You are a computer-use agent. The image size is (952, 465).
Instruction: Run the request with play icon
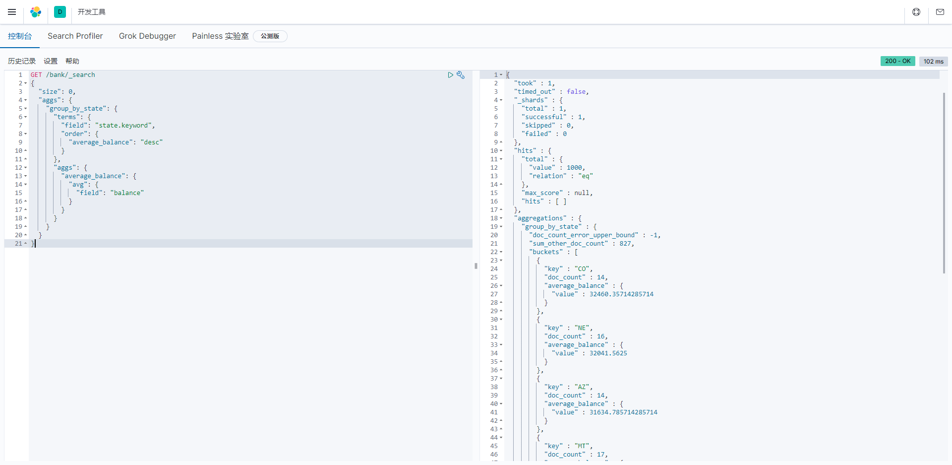tap(450, 75)
